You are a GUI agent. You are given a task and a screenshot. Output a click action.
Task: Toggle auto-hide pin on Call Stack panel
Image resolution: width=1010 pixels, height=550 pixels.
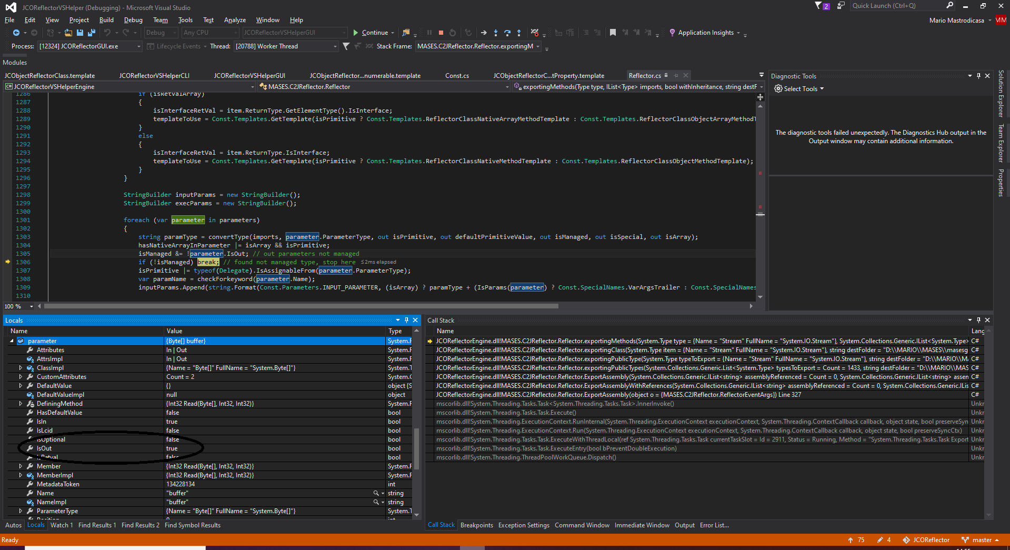click(x=978, y=320)
